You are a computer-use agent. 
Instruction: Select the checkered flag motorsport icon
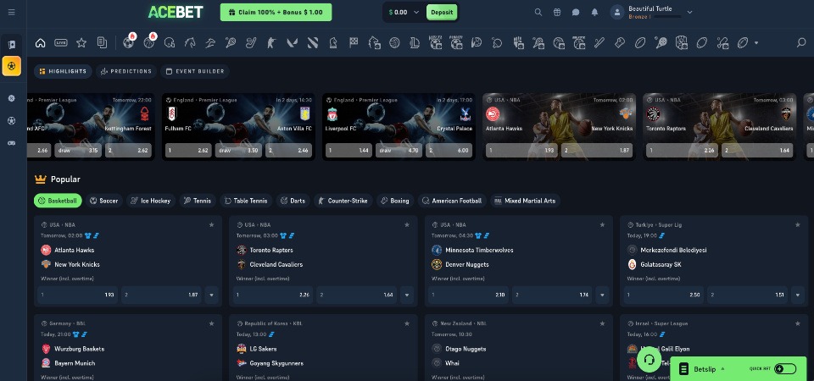[354, 43]
